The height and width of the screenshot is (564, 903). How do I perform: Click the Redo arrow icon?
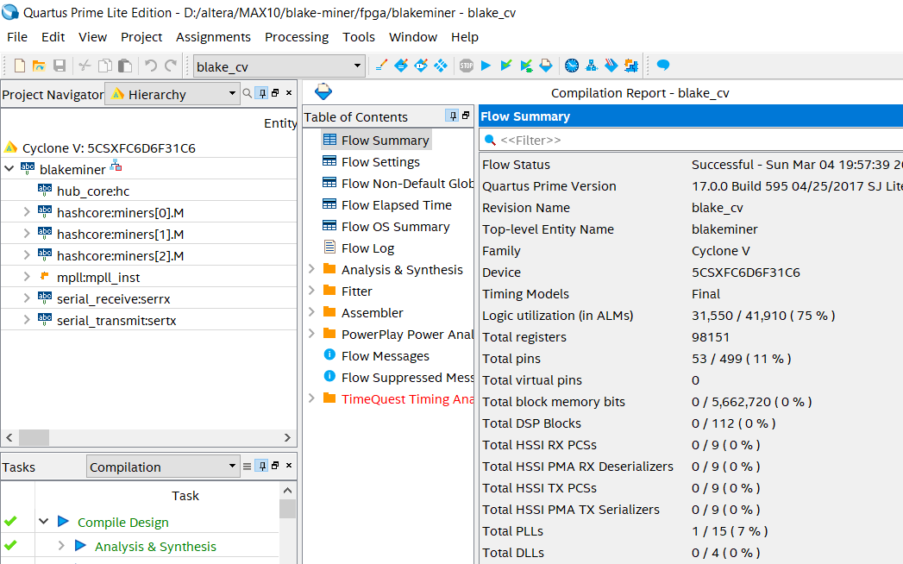coord(171,66)
